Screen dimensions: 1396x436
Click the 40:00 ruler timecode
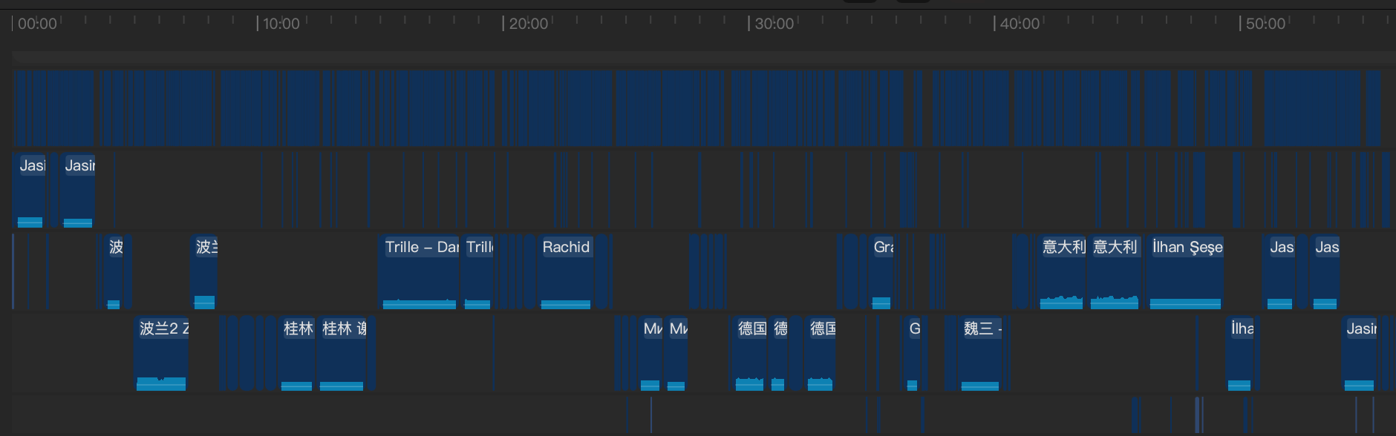click(1019, 24)
